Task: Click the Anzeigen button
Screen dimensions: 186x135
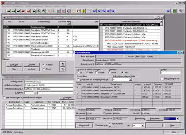Action: coord(67,98)
